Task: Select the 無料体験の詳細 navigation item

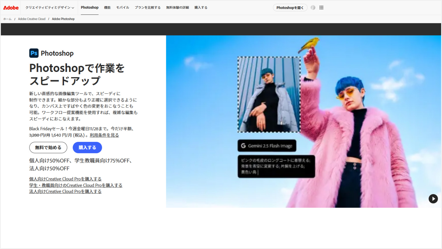Action: coord(177,8)
